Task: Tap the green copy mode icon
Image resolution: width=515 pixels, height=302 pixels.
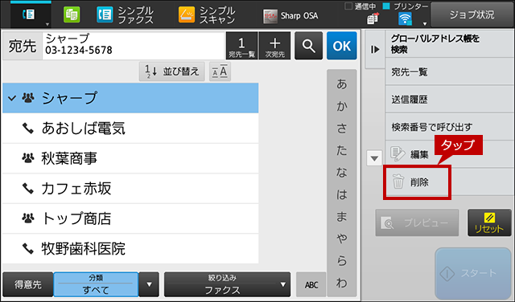Action: click(x=72, y=15)
